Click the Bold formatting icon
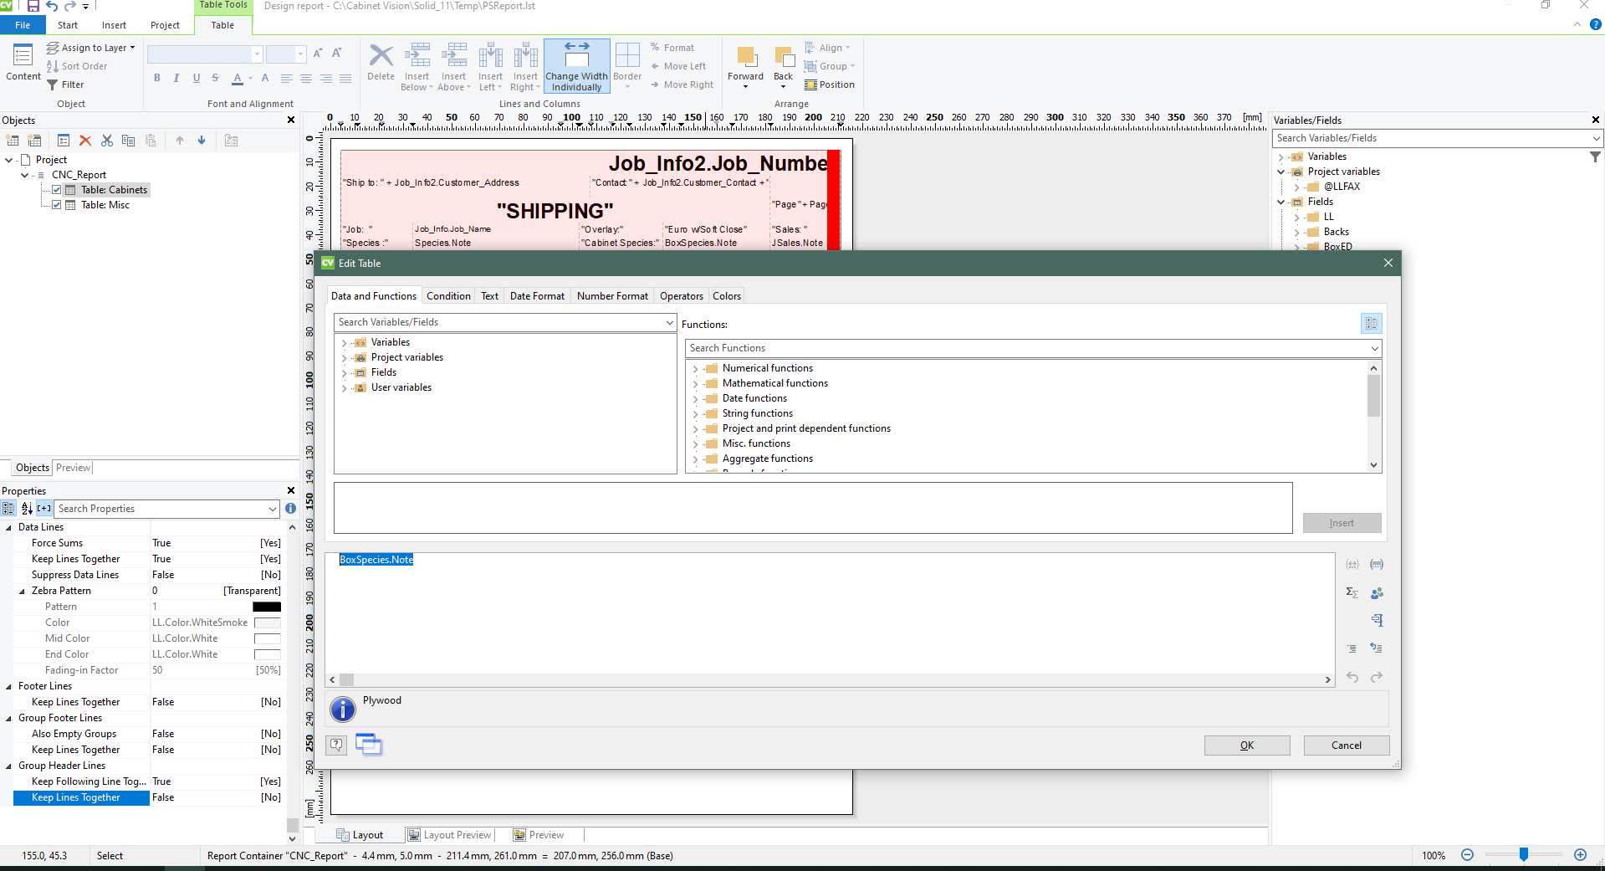 pos(156,77)
